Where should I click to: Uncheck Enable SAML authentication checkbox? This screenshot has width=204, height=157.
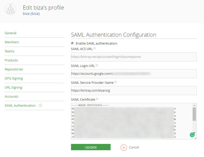tap(72, 43)
